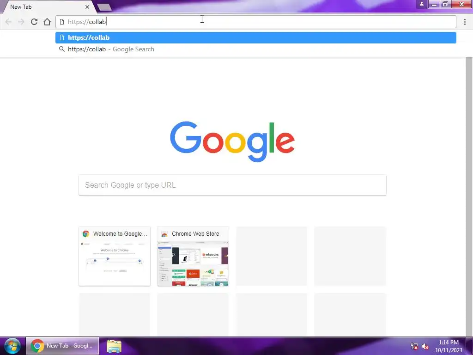Open the Chrome user profile button
This screenshot has height=355, width=473.
pos(422,4)
